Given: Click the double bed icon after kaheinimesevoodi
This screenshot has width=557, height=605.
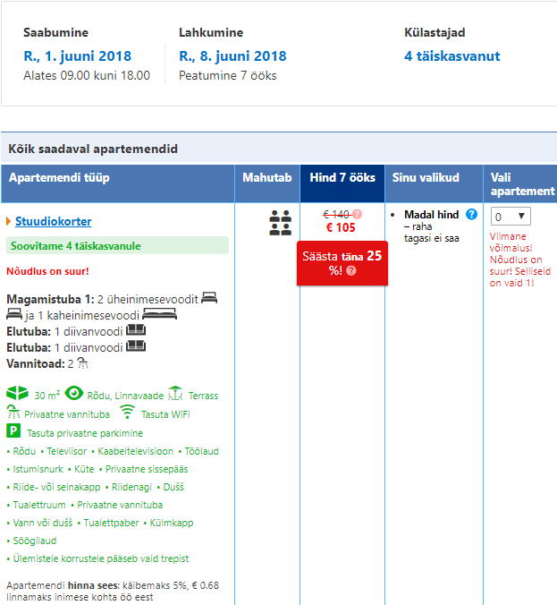Looking at the screenshot, I should click(159, 314).
